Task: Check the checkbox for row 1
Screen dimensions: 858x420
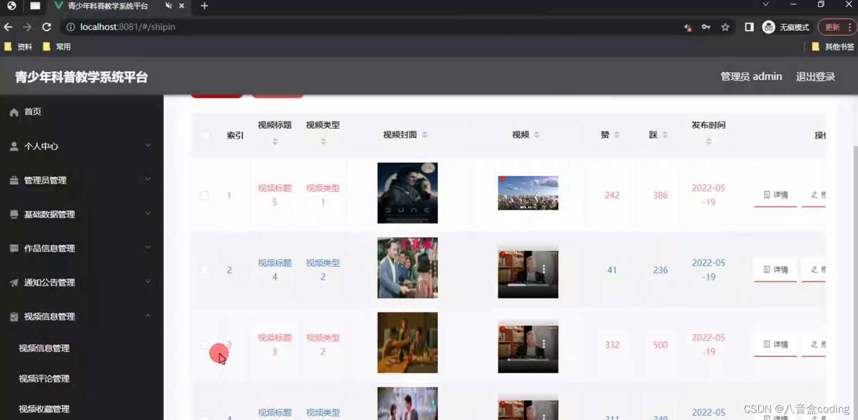Action: (x=205, y=195)
